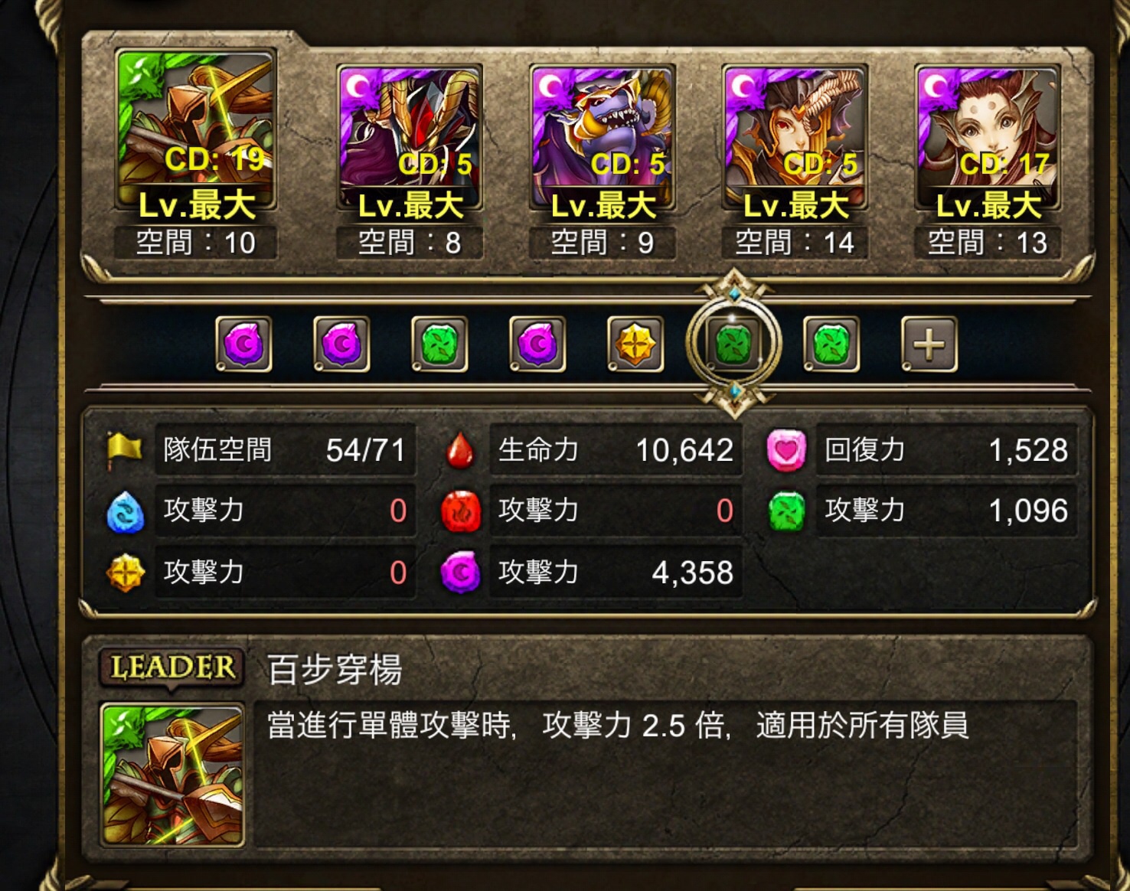The image size is (1130, 891).
Task: Tap the red drop 生命力 icon
Action: (460, 450)
